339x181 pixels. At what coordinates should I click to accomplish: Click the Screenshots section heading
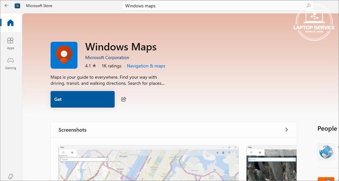(72, 130)
